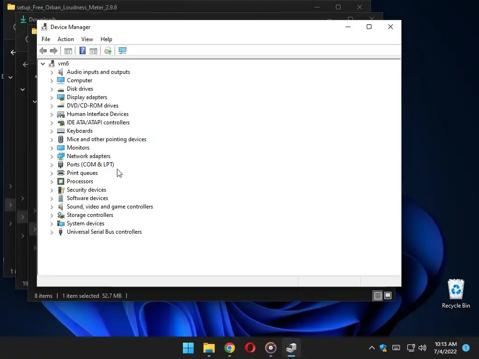Select the IDE ATA/ATAPI controllers icon
The width and height of the screenshot is (479, 359).
[x=61, y=123]
